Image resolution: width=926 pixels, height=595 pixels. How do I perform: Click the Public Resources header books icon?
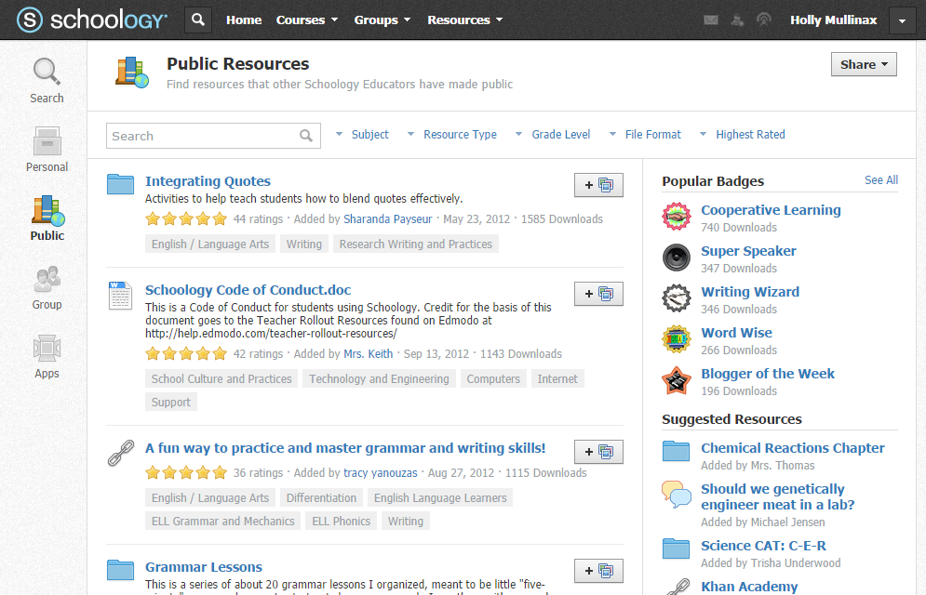[132, 73]
